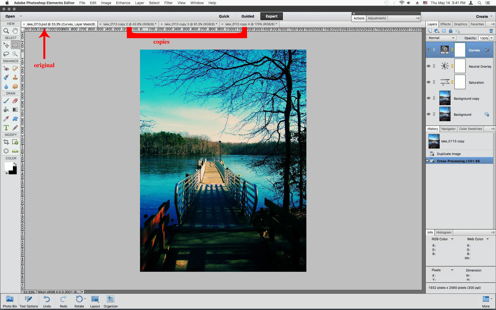
Task: Click the foreground color swatch
Action: pyautogui.click(x=8, y=166)
